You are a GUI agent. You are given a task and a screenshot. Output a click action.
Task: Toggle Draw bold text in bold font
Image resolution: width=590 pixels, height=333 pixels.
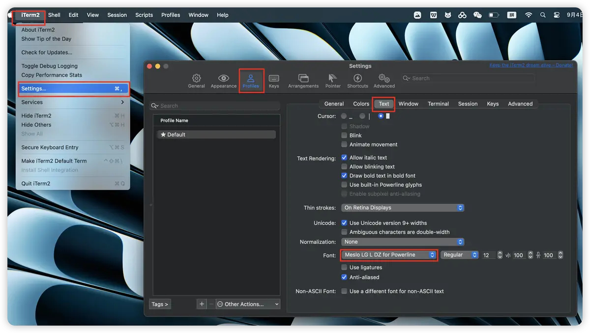point(344,176)
